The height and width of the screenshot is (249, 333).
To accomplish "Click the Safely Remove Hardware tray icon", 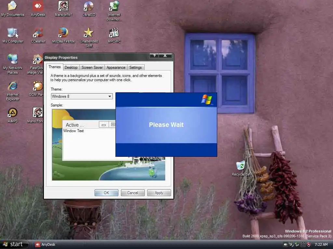I will [297, 244].
